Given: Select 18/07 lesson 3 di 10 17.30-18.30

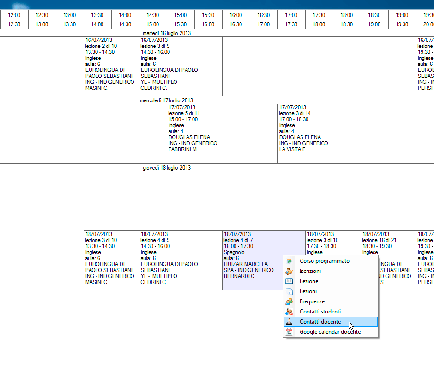Looking at the screenshot, I should 333,242.
